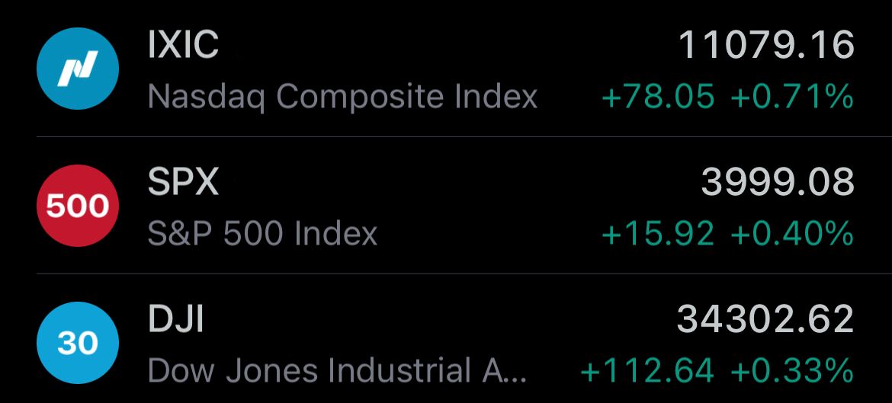The height and width of the screenshot is (403, 892).
Task: Click the 3999.08 price value
Action: (x=778, y=182)
